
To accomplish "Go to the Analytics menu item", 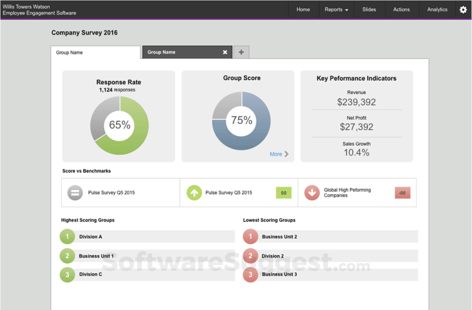I will click(x=437, y=9).
